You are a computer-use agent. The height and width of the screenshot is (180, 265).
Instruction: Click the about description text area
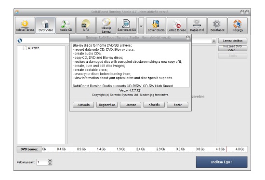coord(131,65)
